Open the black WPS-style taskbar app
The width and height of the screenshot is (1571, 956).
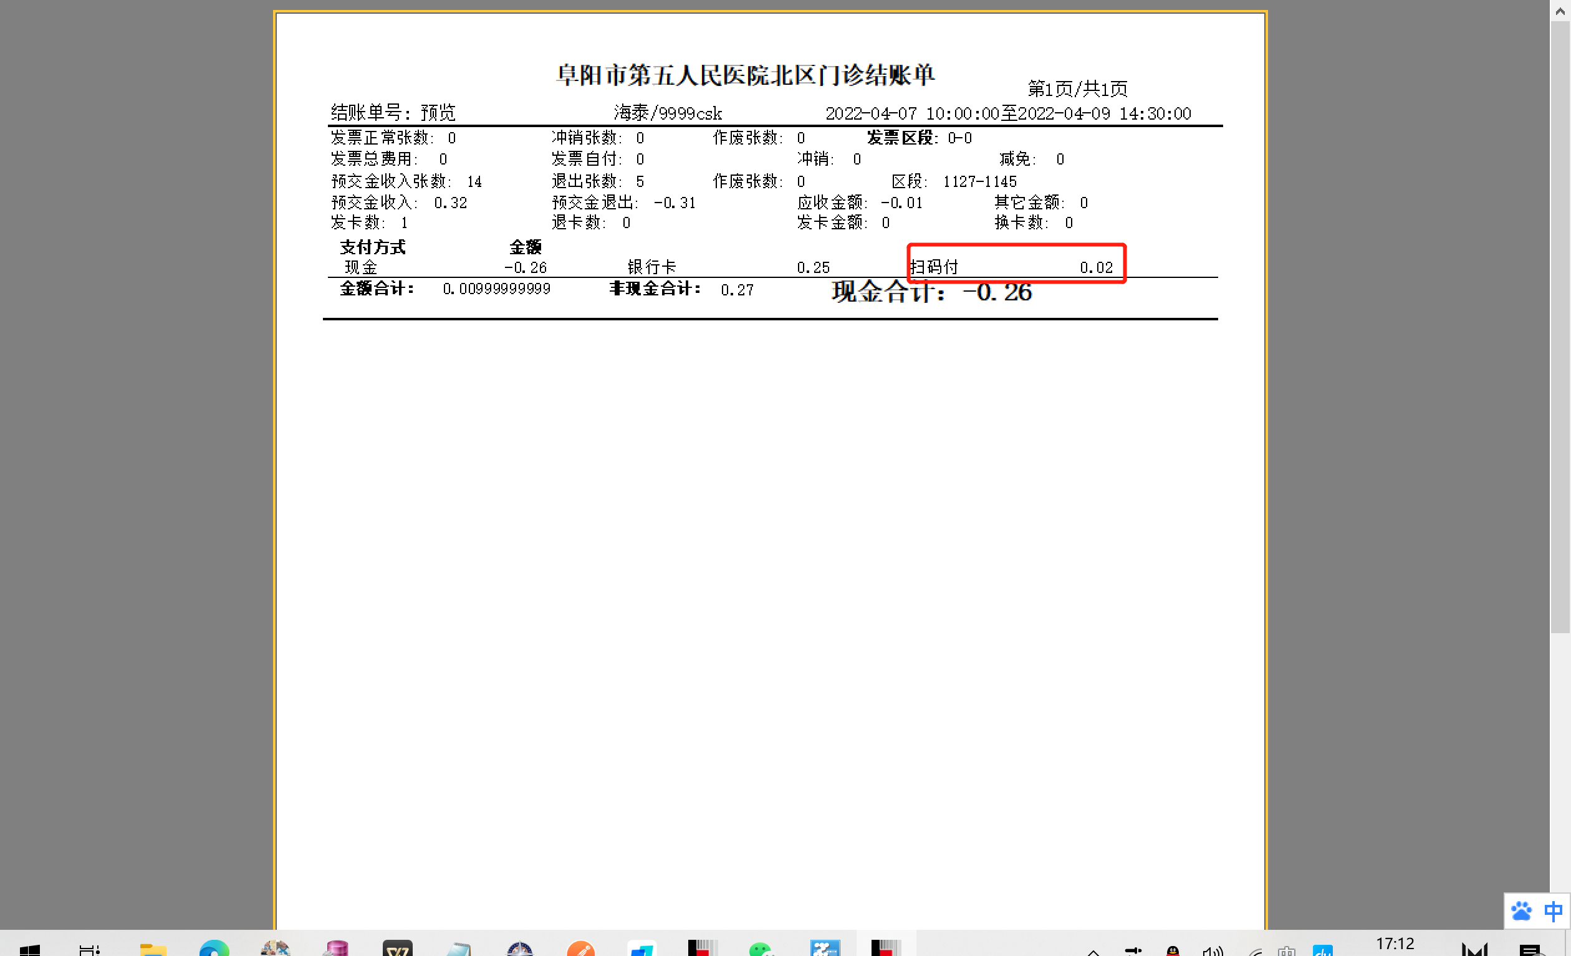point(397,950)
